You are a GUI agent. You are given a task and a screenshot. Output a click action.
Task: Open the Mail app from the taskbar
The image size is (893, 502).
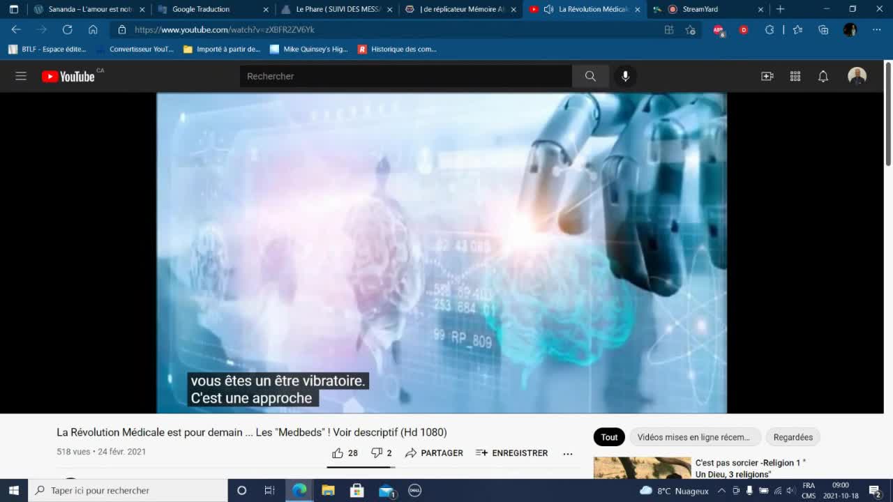point(387,491)
